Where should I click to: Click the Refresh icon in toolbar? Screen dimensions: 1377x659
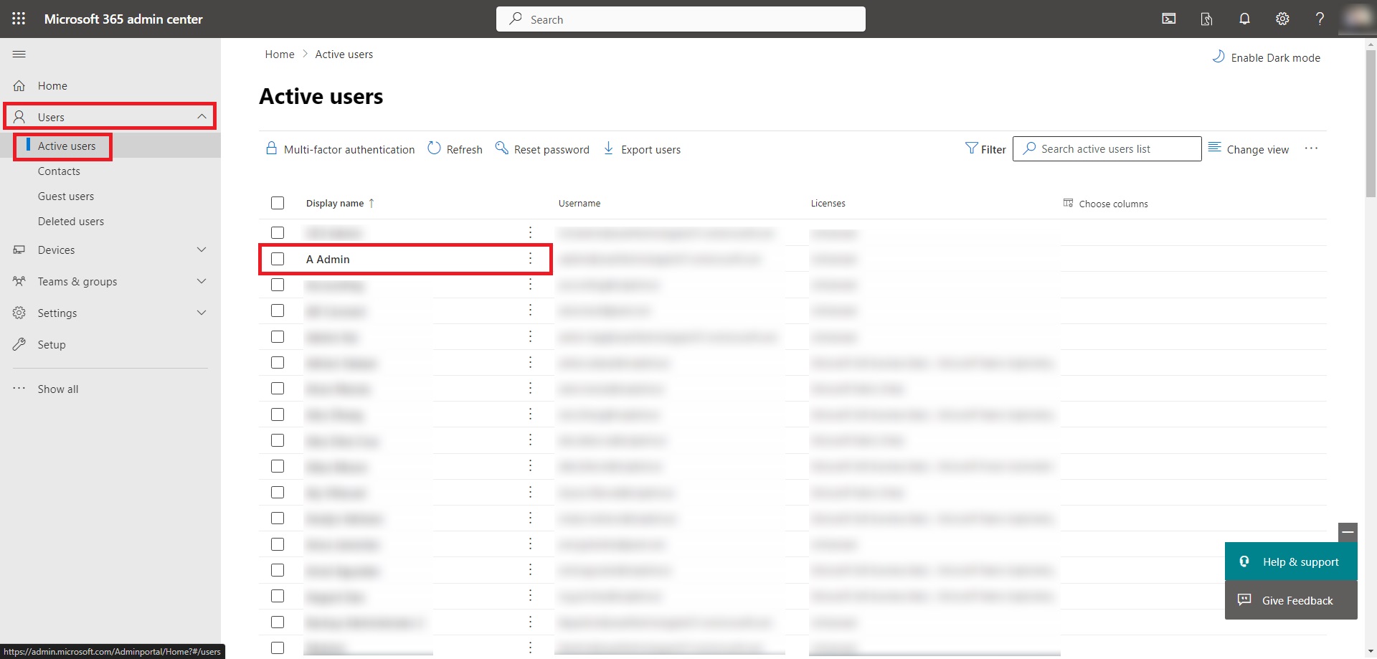point(434,148)
